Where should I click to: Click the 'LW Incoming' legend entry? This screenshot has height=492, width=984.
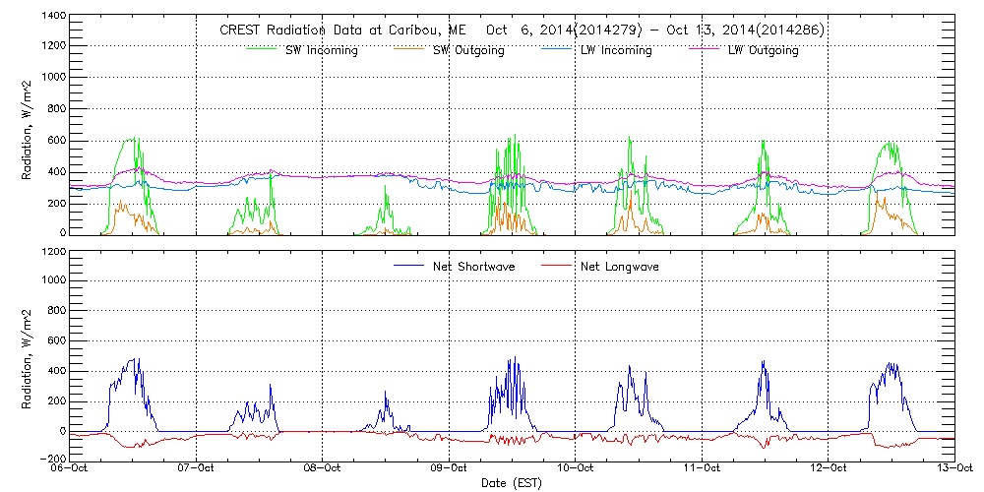point(616,50)
